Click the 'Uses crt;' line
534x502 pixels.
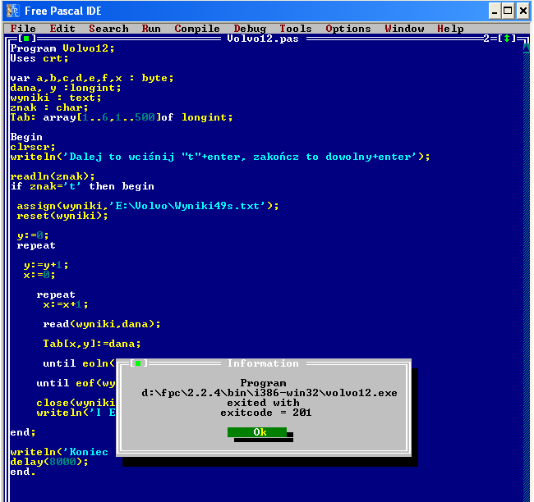pyautogui.click(x=39, y=58)
